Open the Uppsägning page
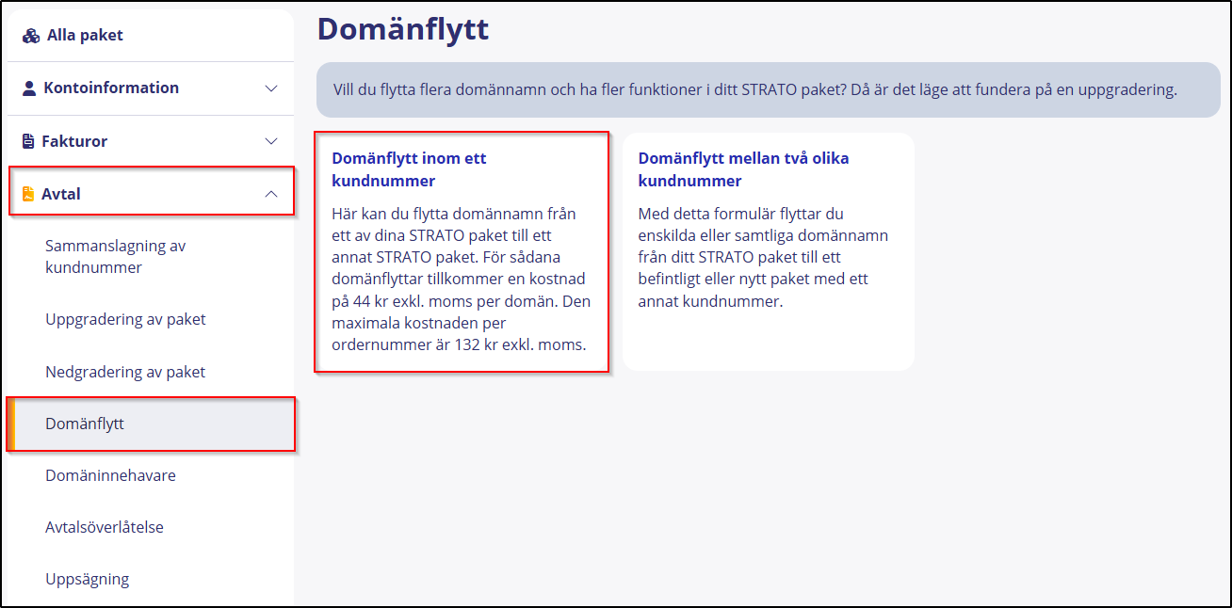Viewport: 1232px width, 608px height. click(x=88, y=578)
